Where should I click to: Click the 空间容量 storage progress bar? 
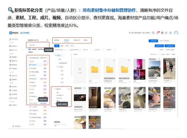tap(62, 126)
